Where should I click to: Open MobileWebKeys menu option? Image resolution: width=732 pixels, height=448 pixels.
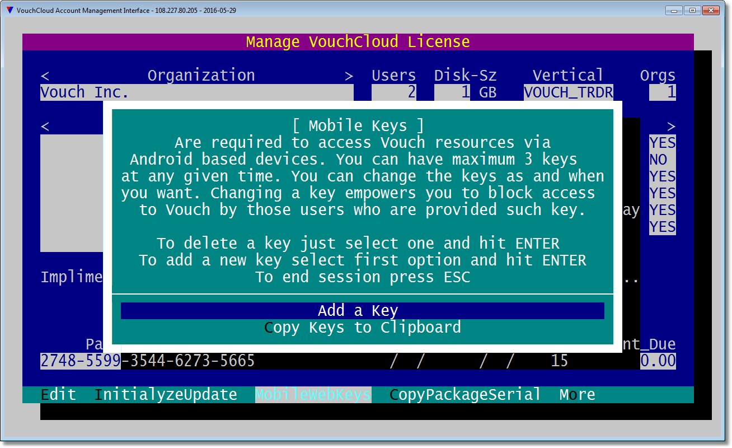tap(313, 395)
